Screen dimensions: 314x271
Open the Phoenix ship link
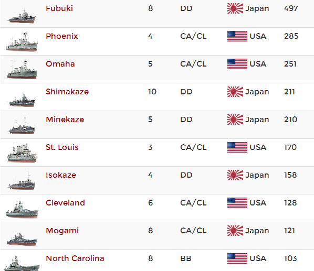[x=61, y=36]
